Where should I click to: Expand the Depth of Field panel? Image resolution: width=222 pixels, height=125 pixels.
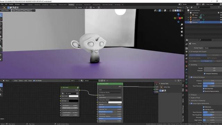[x=190, y=98]
